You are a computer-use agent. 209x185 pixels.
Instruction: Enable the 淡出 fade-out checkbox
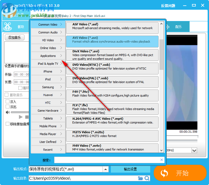click(x=8, y=107)
